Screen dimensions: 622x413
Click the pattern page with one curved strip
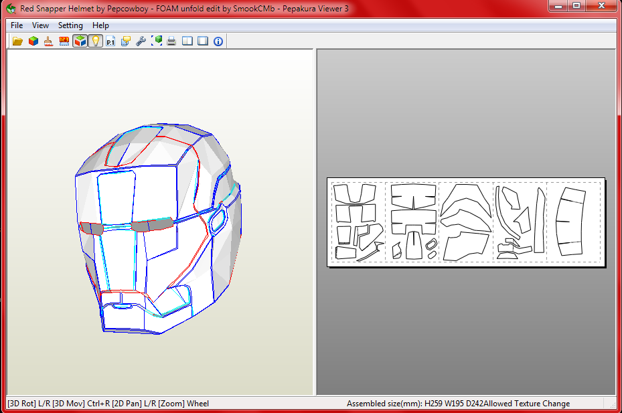coord(574,222)
